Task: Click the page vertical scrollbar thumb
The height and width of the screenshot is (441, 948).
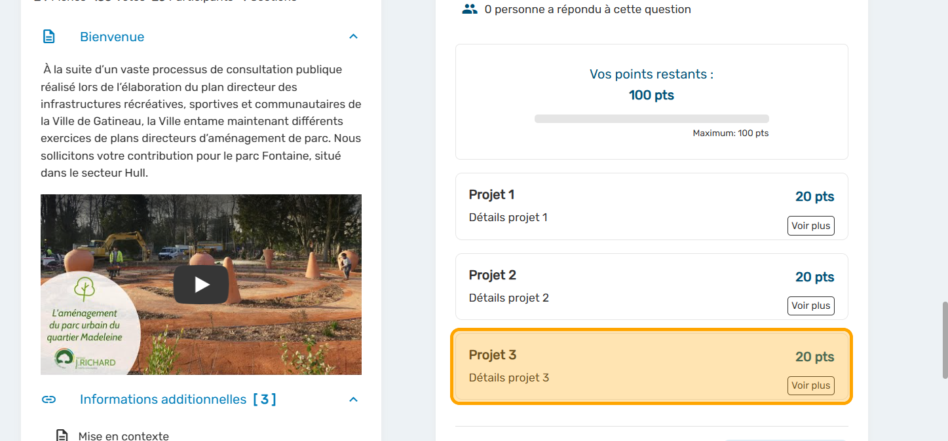Action: [x=944, y=340]
